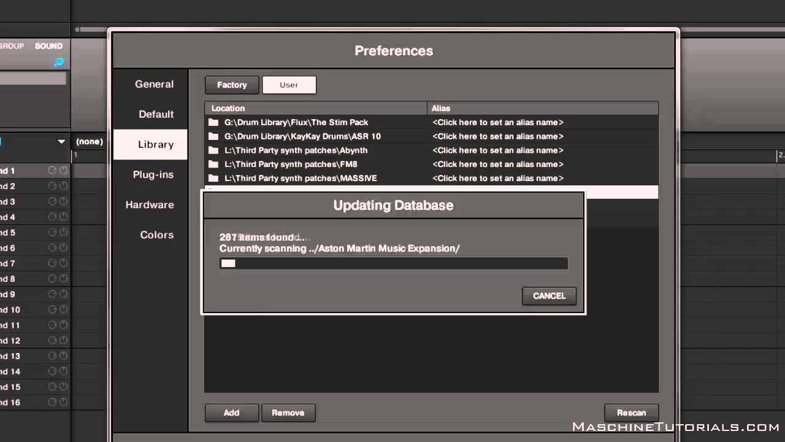The height and width of the screenshot is (442, 785).
Task: Click the dial-style icon on Sound 1 row
Action: [52, 171]
